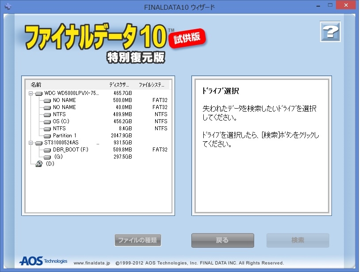Click the 8.4GB size value

126,128
